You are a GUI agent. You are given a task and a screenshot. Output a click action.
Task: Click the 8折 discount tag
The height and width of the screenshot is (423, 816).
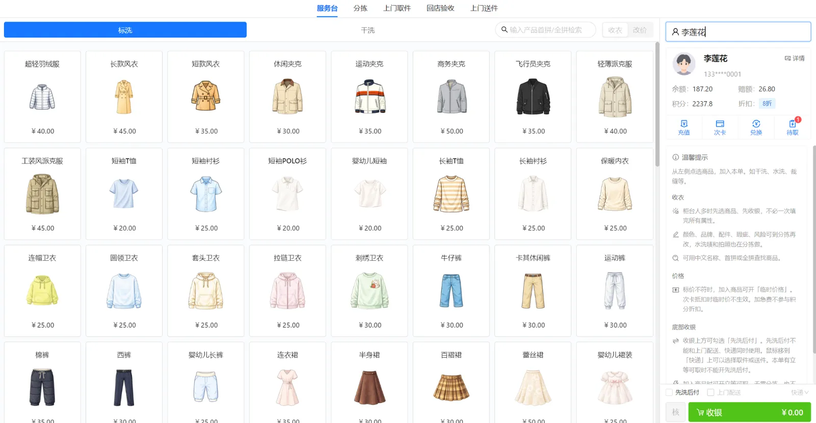(x=767, y=104)
